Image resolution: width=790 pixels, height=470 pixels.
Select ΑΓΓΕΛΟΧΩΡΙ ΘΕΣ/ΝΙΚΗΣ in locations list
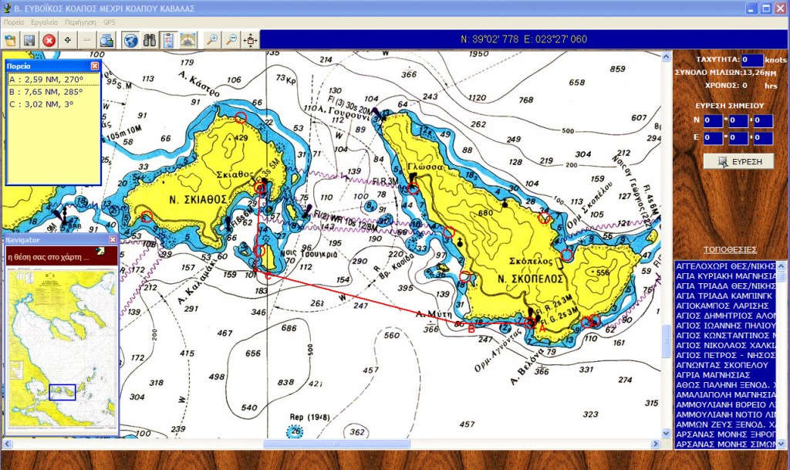tap(725, 266)
